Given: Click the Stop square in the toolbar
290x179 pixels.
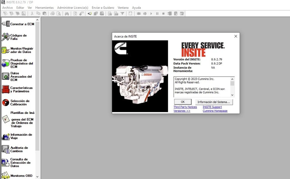Looking at the screenshot, I should (163, 14).
